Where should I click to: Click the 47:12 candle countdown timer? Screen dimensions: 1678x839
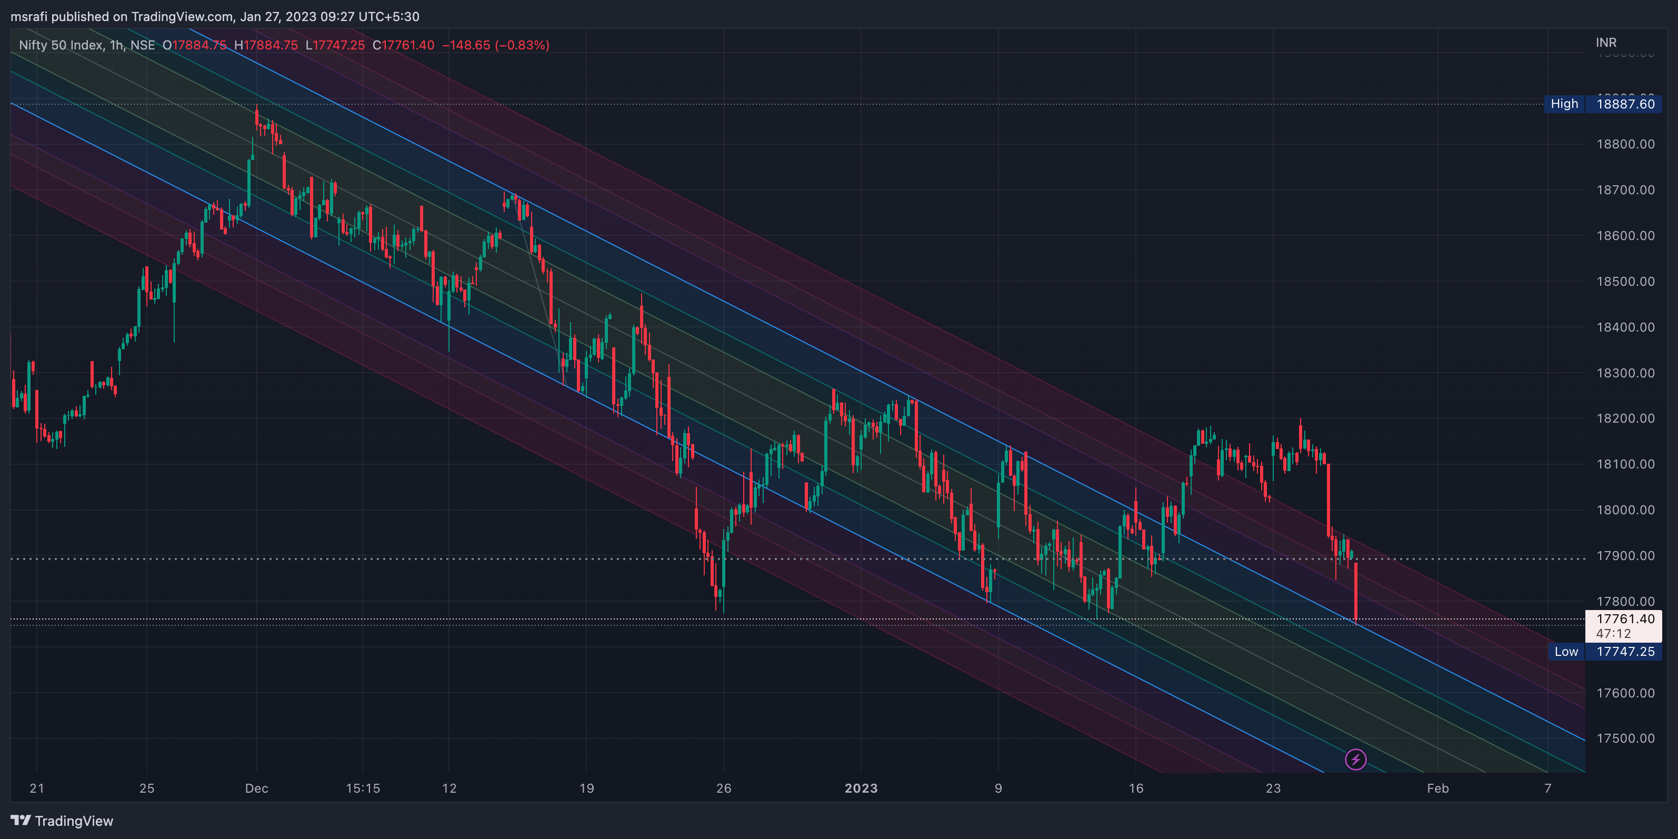(1613, 633)
